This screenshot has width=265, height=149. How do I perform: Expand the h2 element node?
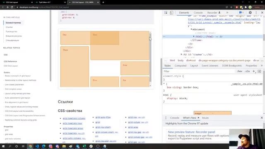[181, 55]
